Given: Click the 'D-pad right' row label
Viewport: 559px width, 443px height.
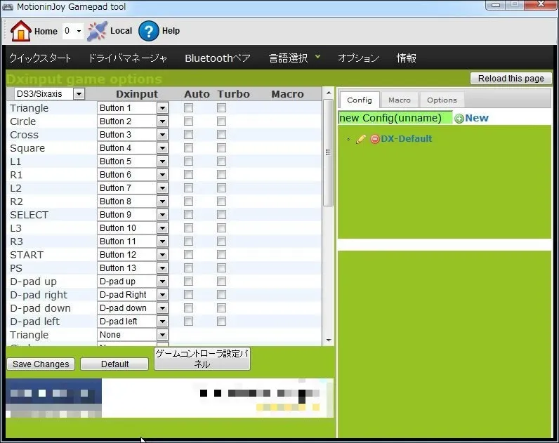Looking at the screenshot, I should 39,295.
